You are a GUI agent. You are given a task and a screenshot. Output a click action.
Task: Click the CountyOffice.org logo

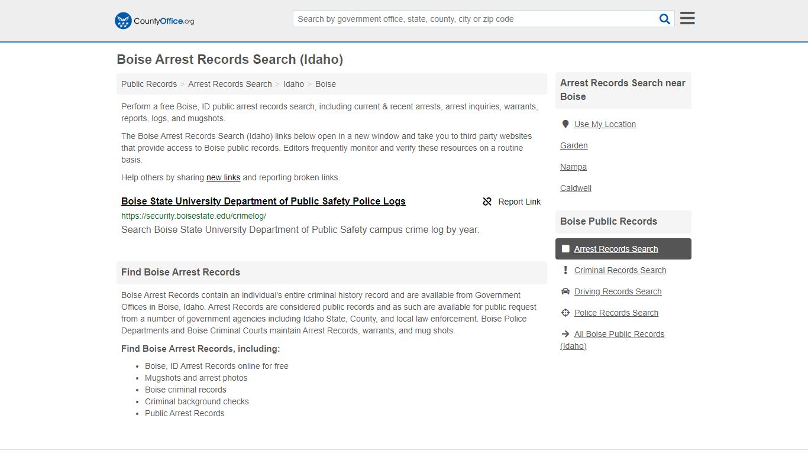154,21
